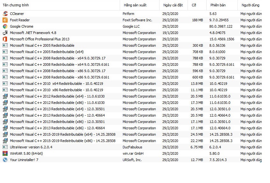Click icon of Visual C++ 2012 (x86) 11.0.61030

coord(5,103)
